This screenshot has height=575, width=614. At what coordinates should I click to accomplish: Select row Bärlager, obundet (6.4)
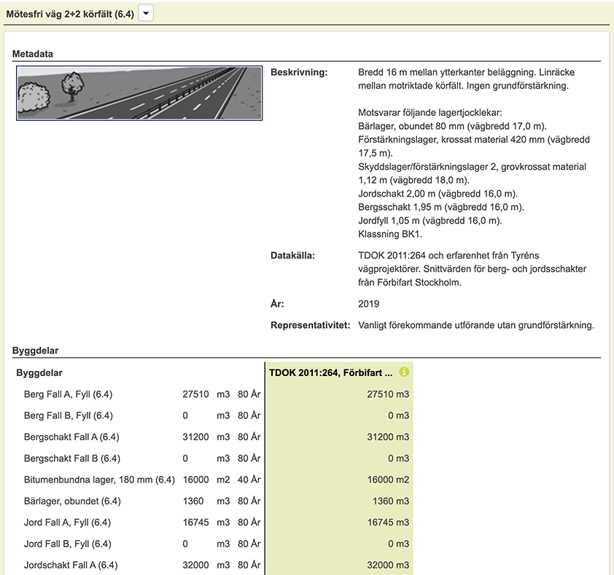[142, 501]
